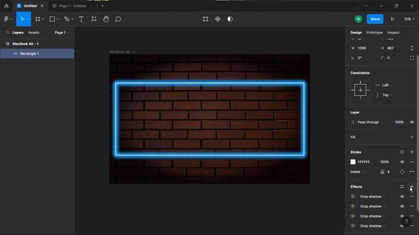This screenshot has height=235, width=419.
Task: Switch to the Prototype tab
Action: (374, 33)
